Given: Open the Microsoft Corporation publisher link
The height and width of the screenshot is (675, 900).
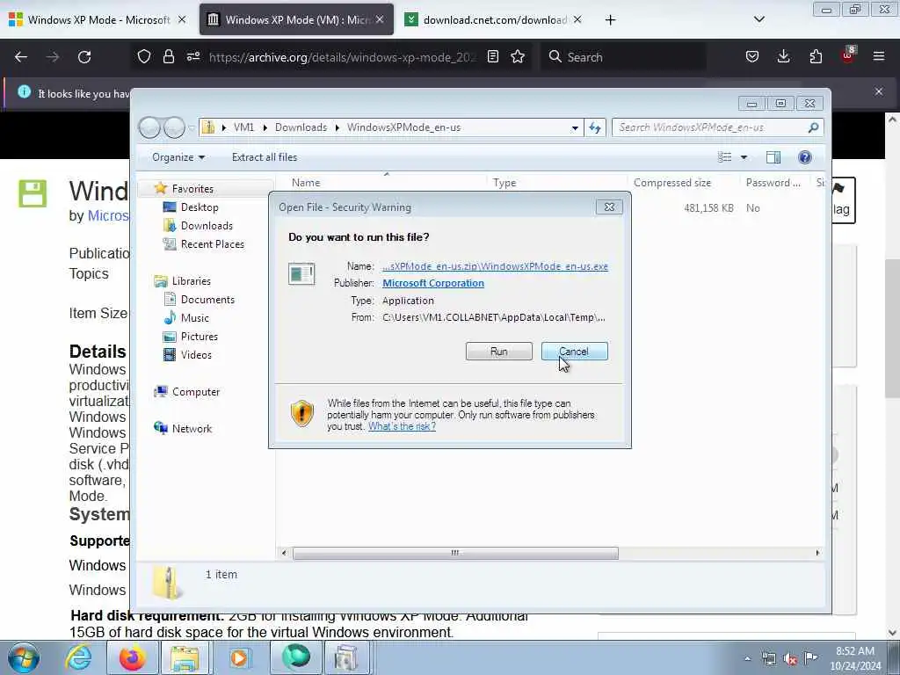Looking at the screenshot, I should [x=432, y=283].
